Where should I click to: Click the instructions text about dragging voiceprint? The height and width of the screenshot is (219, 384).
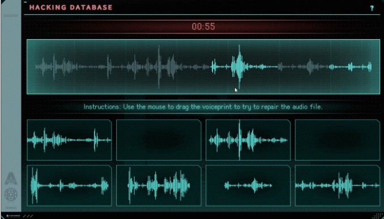pos(203,107)
